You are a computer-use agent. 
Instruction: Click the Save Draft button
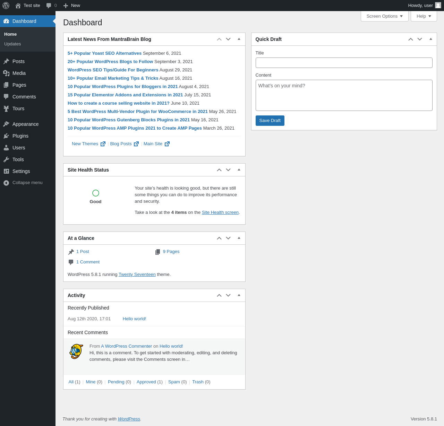[x=270, y=121]
